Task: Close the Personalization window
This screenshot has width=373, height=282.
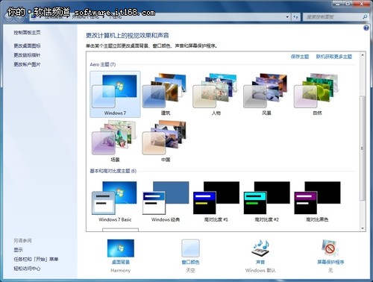Action: tap(362, 4)
